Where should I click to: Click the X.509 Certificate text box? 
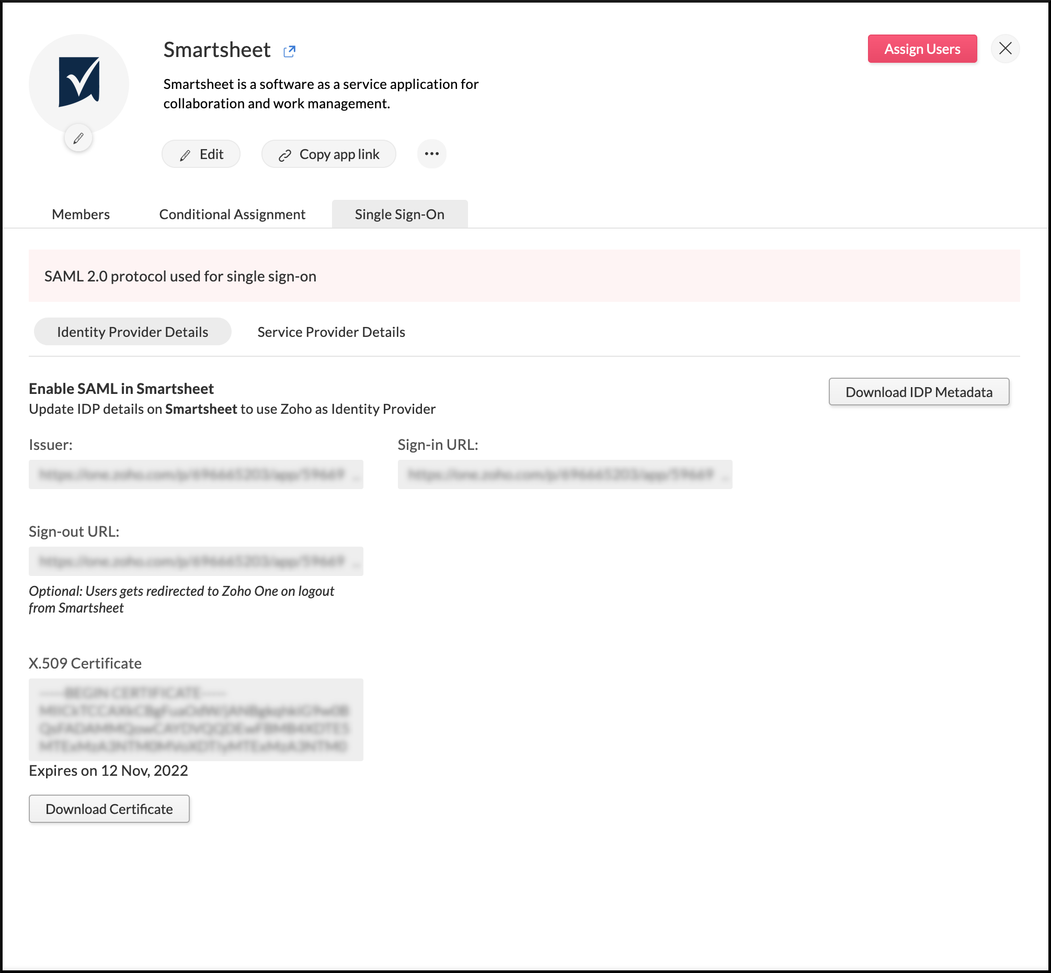[196, 719]
